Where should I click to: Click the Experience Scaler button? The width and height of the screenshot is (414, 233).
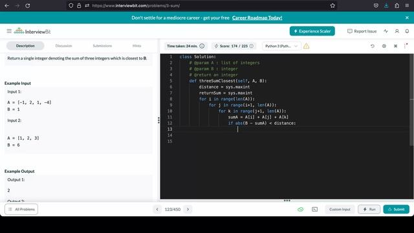tap(312, 31)
